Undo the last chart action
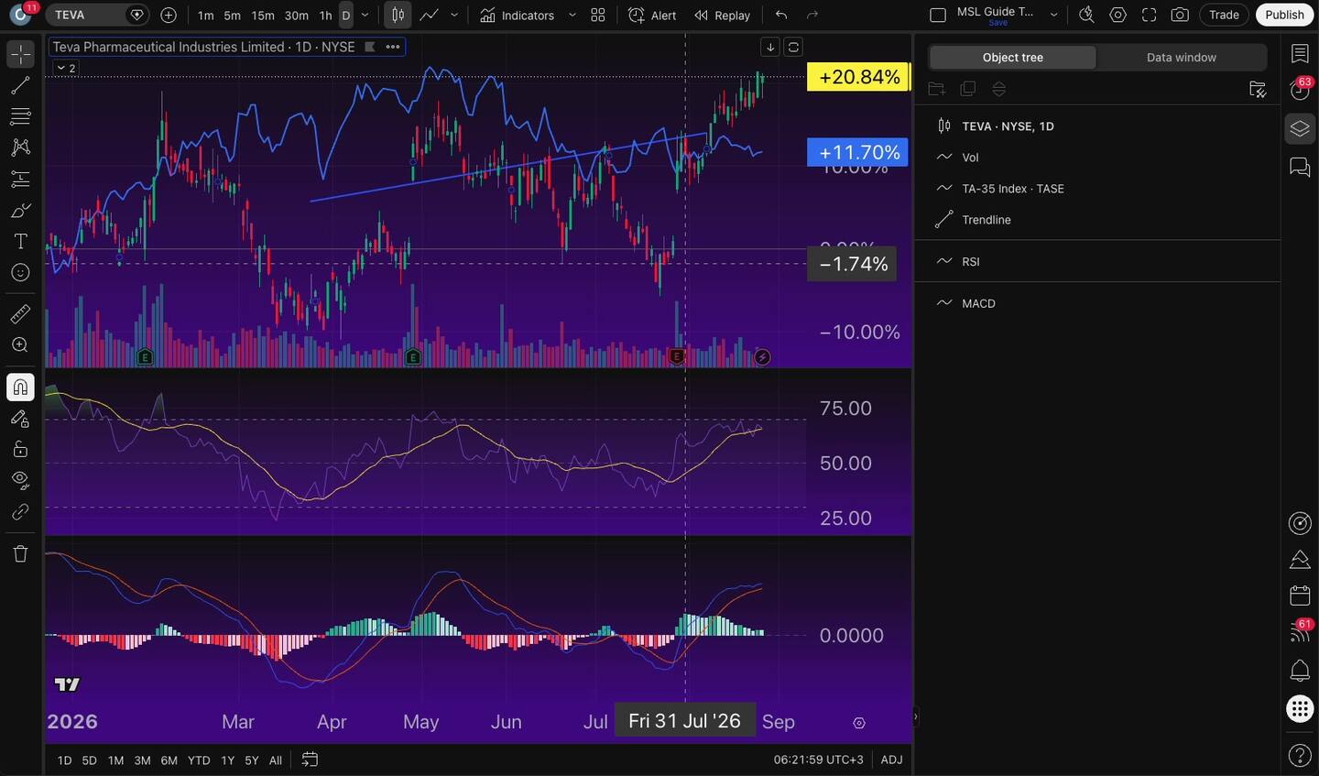Screen dimensions: 1319x776 [x=781, y=15]
